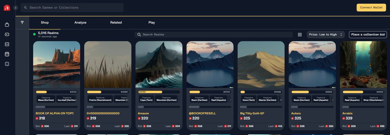Open the Price: Low to High dropdown
The height and width of the screenshot is (135, 390).
(x=326, y=35)
